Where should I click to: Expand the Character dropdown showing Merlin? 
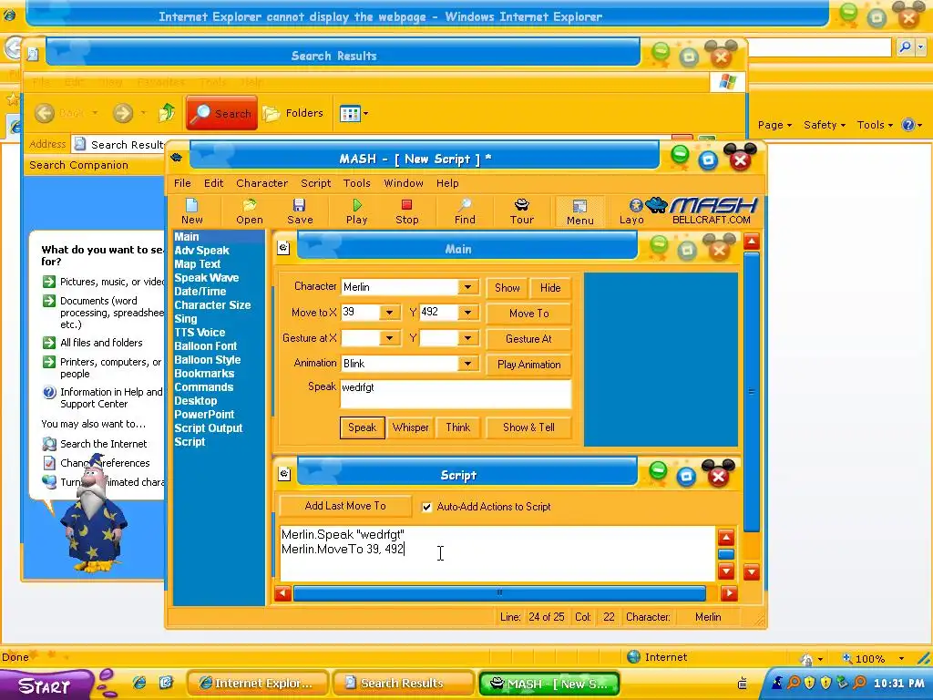coord(468,287)
